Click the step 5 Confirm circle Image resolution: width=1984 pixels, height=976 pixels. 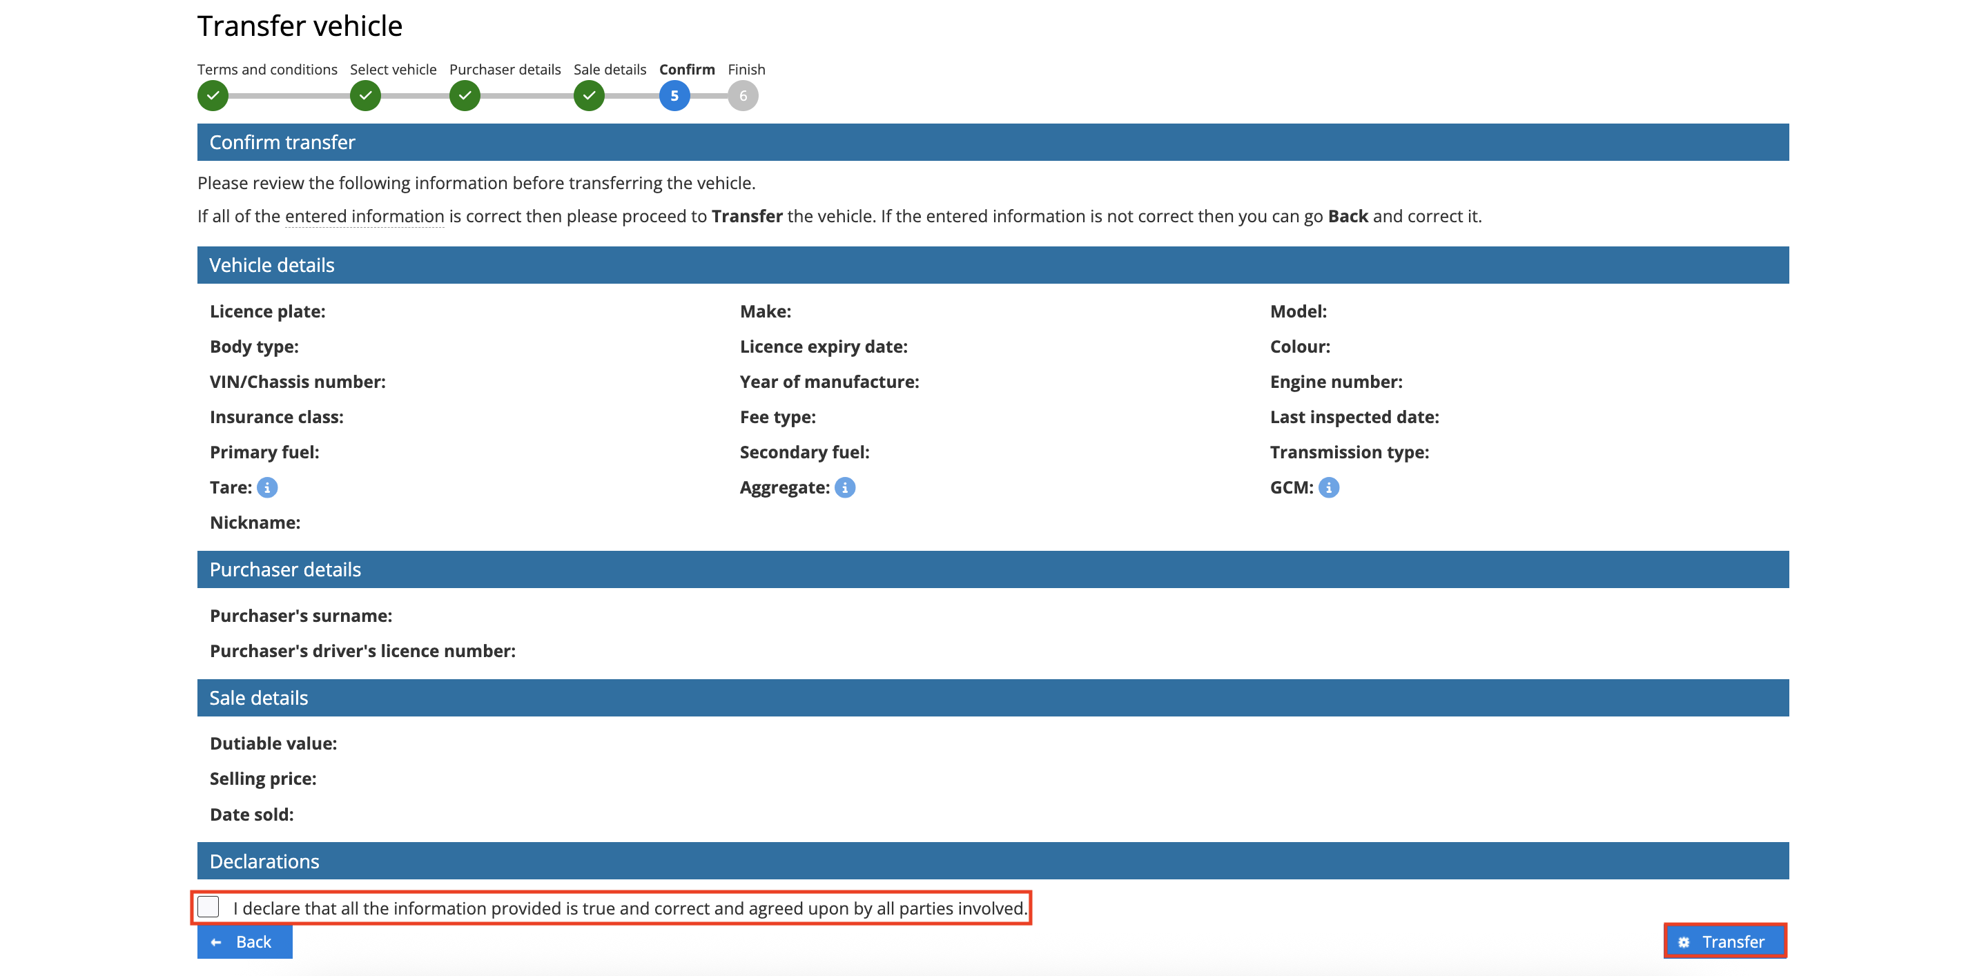pyautogui.click(x=674, y=97)
